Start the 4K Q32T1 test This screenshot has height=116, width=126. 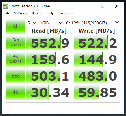pyautogui.click(x=16, y=59)
